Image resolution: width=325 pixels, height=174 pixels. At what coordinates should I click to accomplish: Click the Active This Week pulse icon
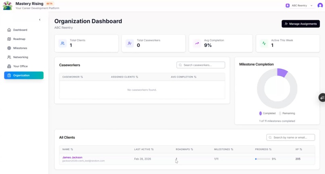[x=264, y=43]
